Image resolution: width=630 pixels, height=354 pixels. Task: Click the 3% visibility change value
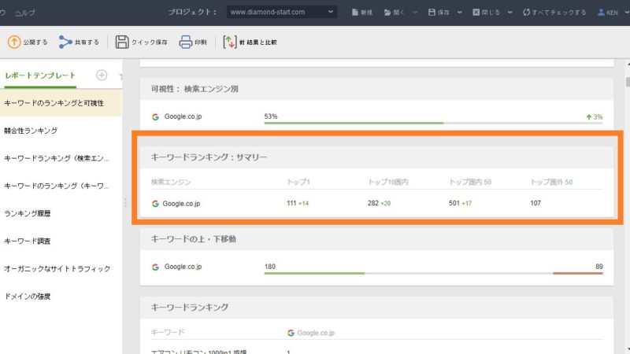(598, 116)
